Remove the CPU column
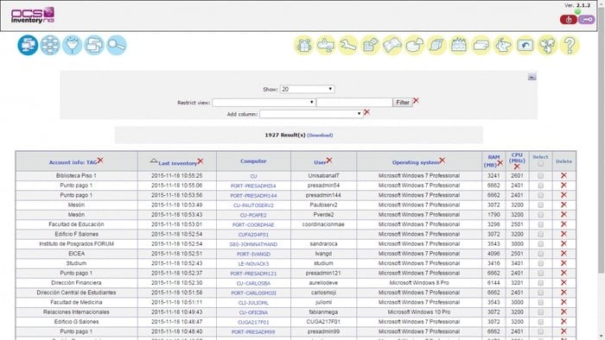 click(517, 167)
